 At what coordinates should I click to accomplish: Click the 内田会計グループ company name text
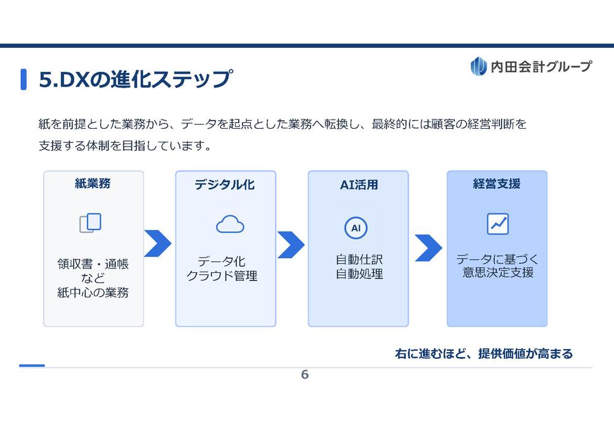541,66
